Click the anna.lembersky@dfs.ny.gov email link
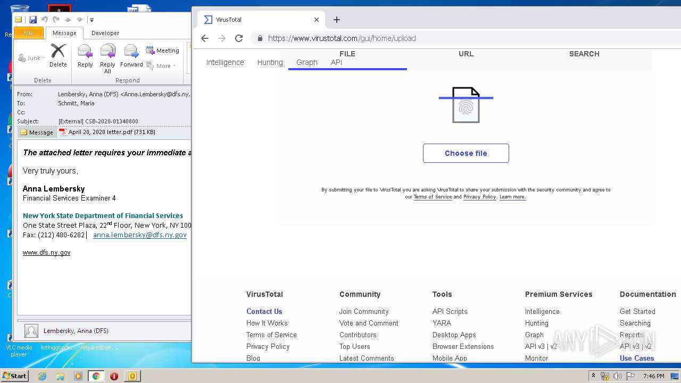Viewport: 681px width, 383px height. (x=140, y=235)
